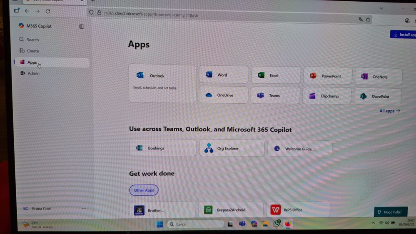Open the Outlook app card
The image size is (416, 234).
pos(162,83)
